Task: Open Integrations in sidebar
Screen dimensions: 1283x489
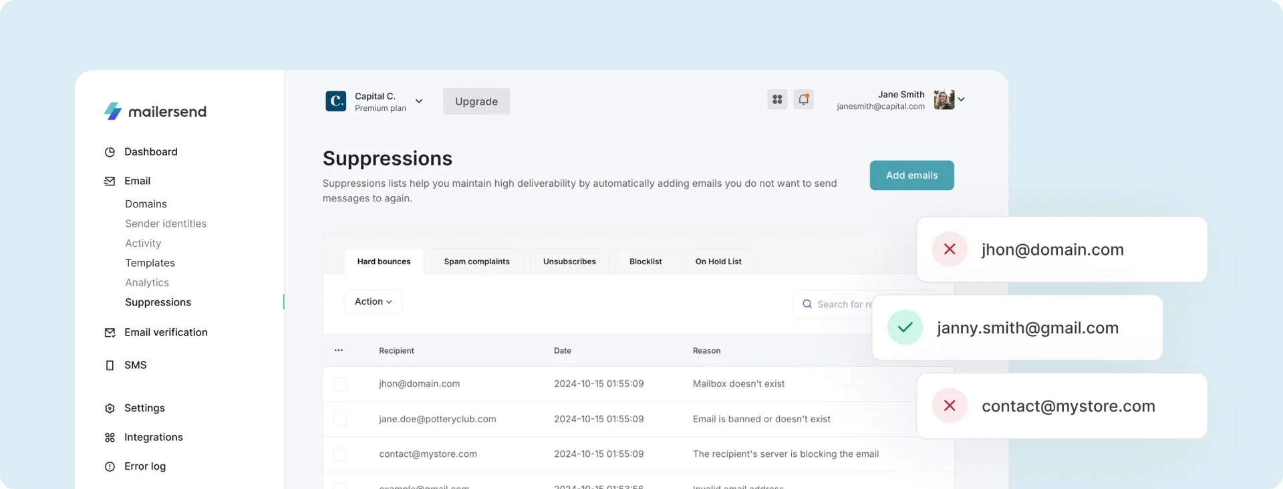Action: pyautogui.click(x=154, y=438)
